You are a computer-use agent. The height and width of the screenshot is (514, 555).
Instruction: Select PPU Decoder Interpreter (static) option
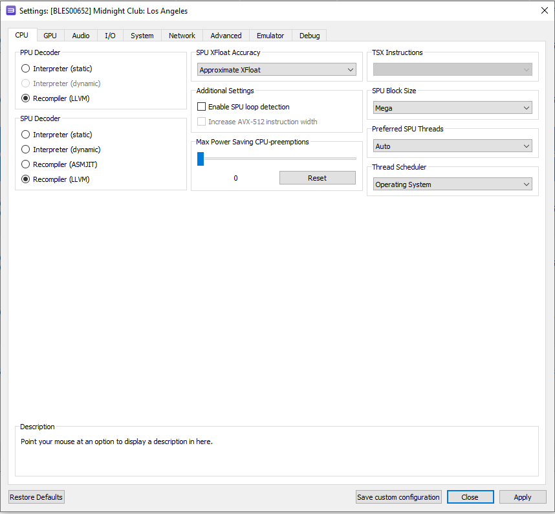[26, 69]
